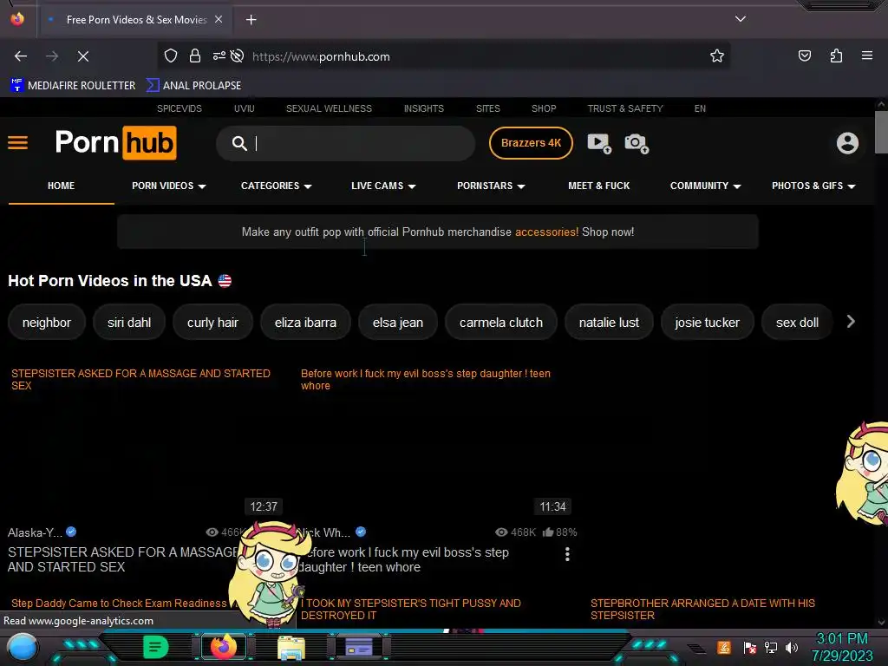Expand the LIVE CAMS dropdown
Image resolution: width=888 pixels, height=666 pixels.
click(x=383, y=186)
